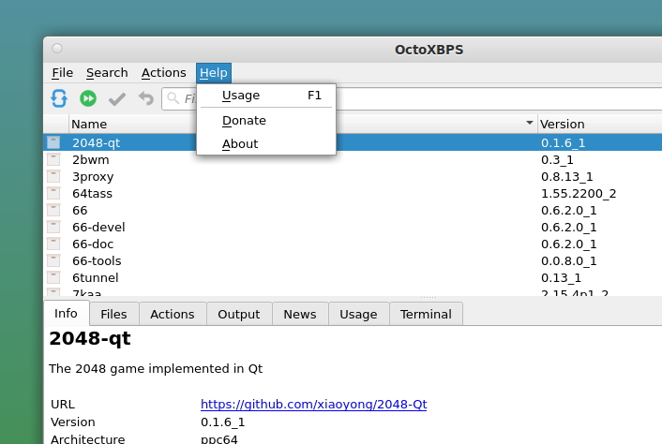Select the 66-devel package row
This screenshot has height=444, width=662.
click(353, 227)
